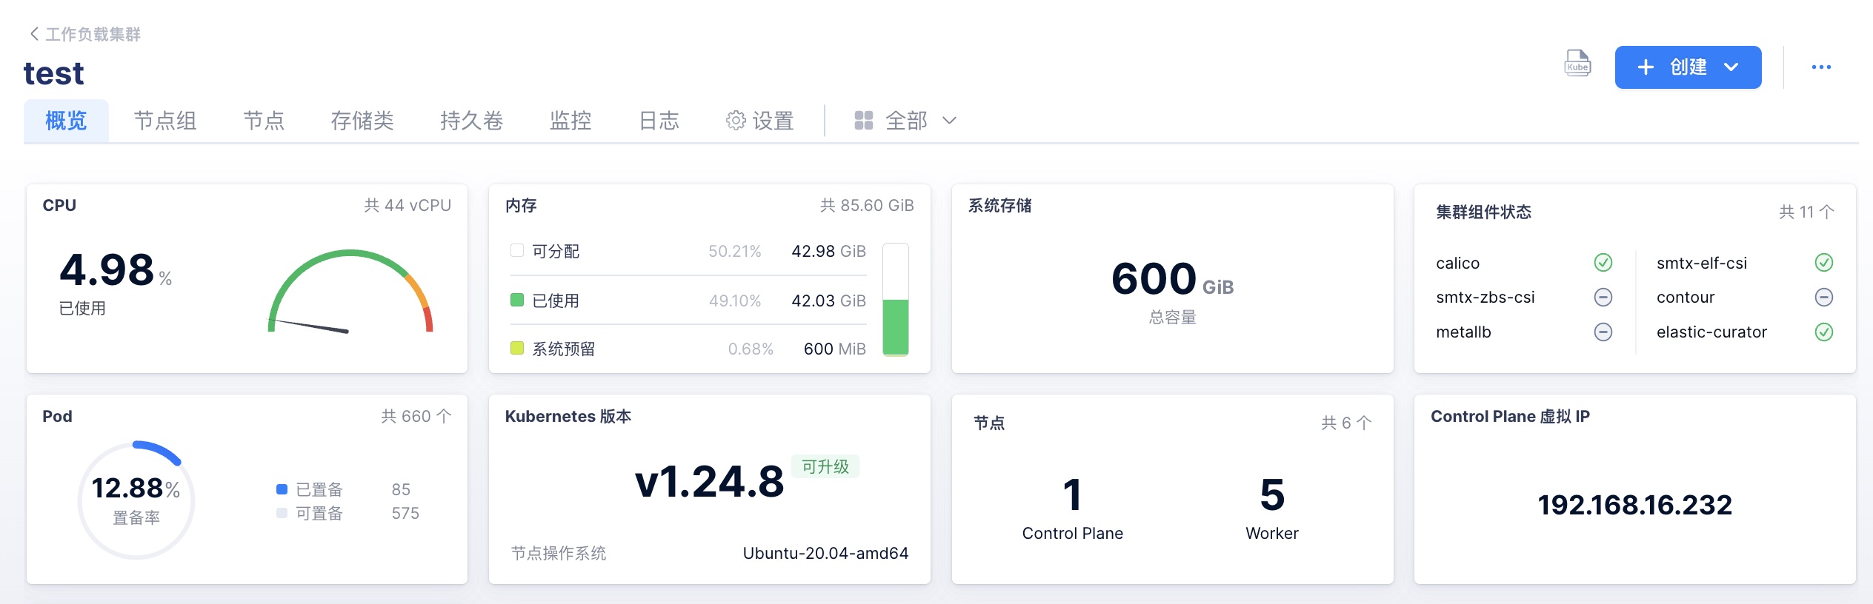Click the gray 可置备 legend swatch
1873x604 pixels.
point(282,513)
